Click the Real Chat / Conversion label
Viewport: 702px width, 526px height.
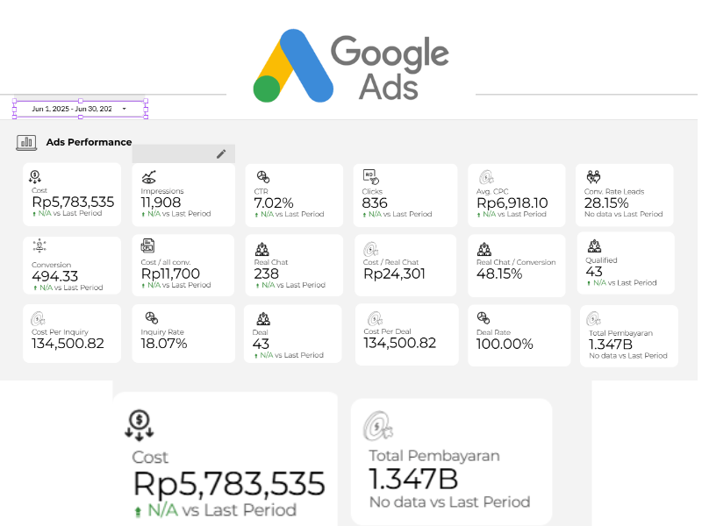click(x=516, y=262)
